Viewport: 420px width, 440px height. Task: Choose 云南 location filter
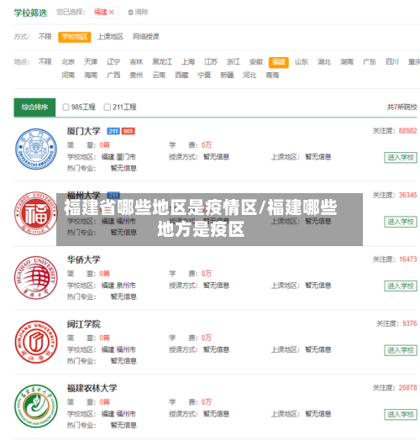(159, 75)
